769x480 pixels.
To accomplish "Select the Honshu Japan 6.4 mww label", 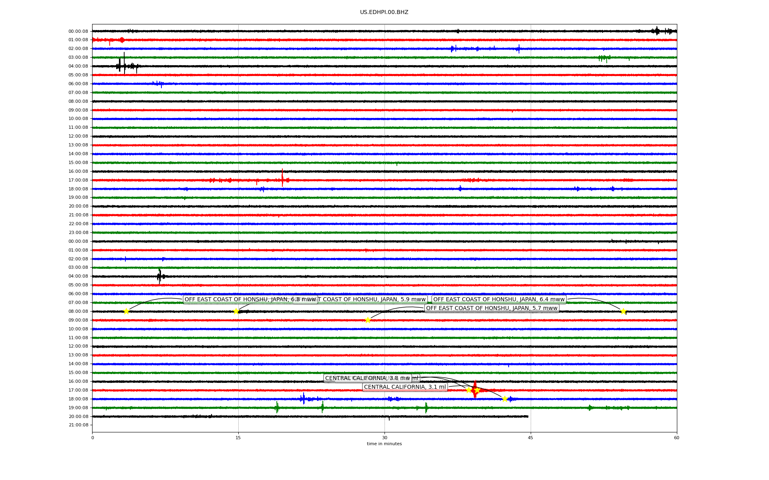I will tap(499, 300).
